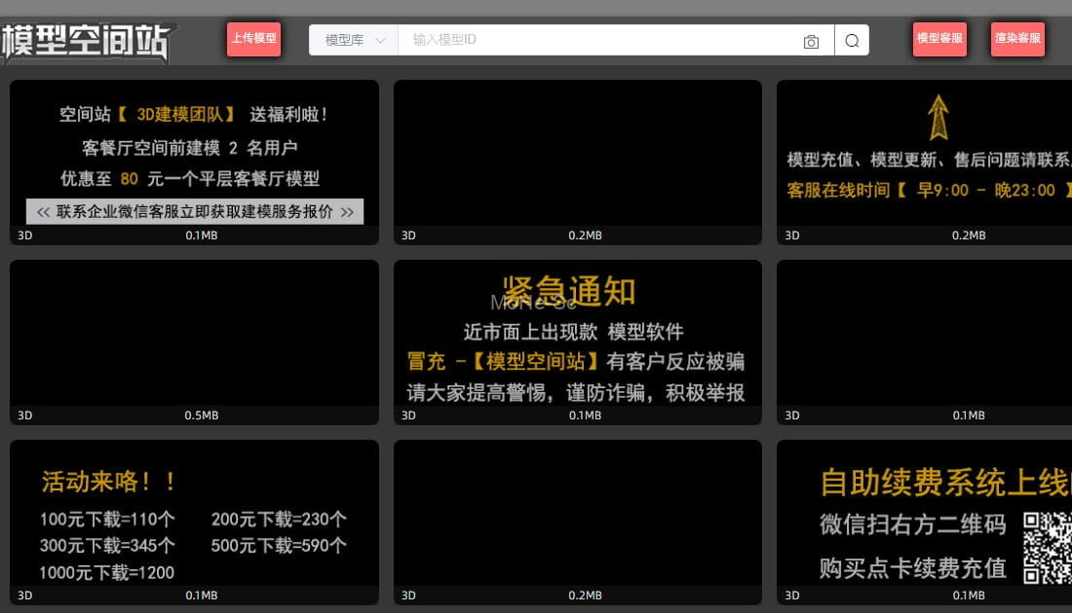Expand the 模型库 dropdown

pyautogui.click(x=354, y=40)
